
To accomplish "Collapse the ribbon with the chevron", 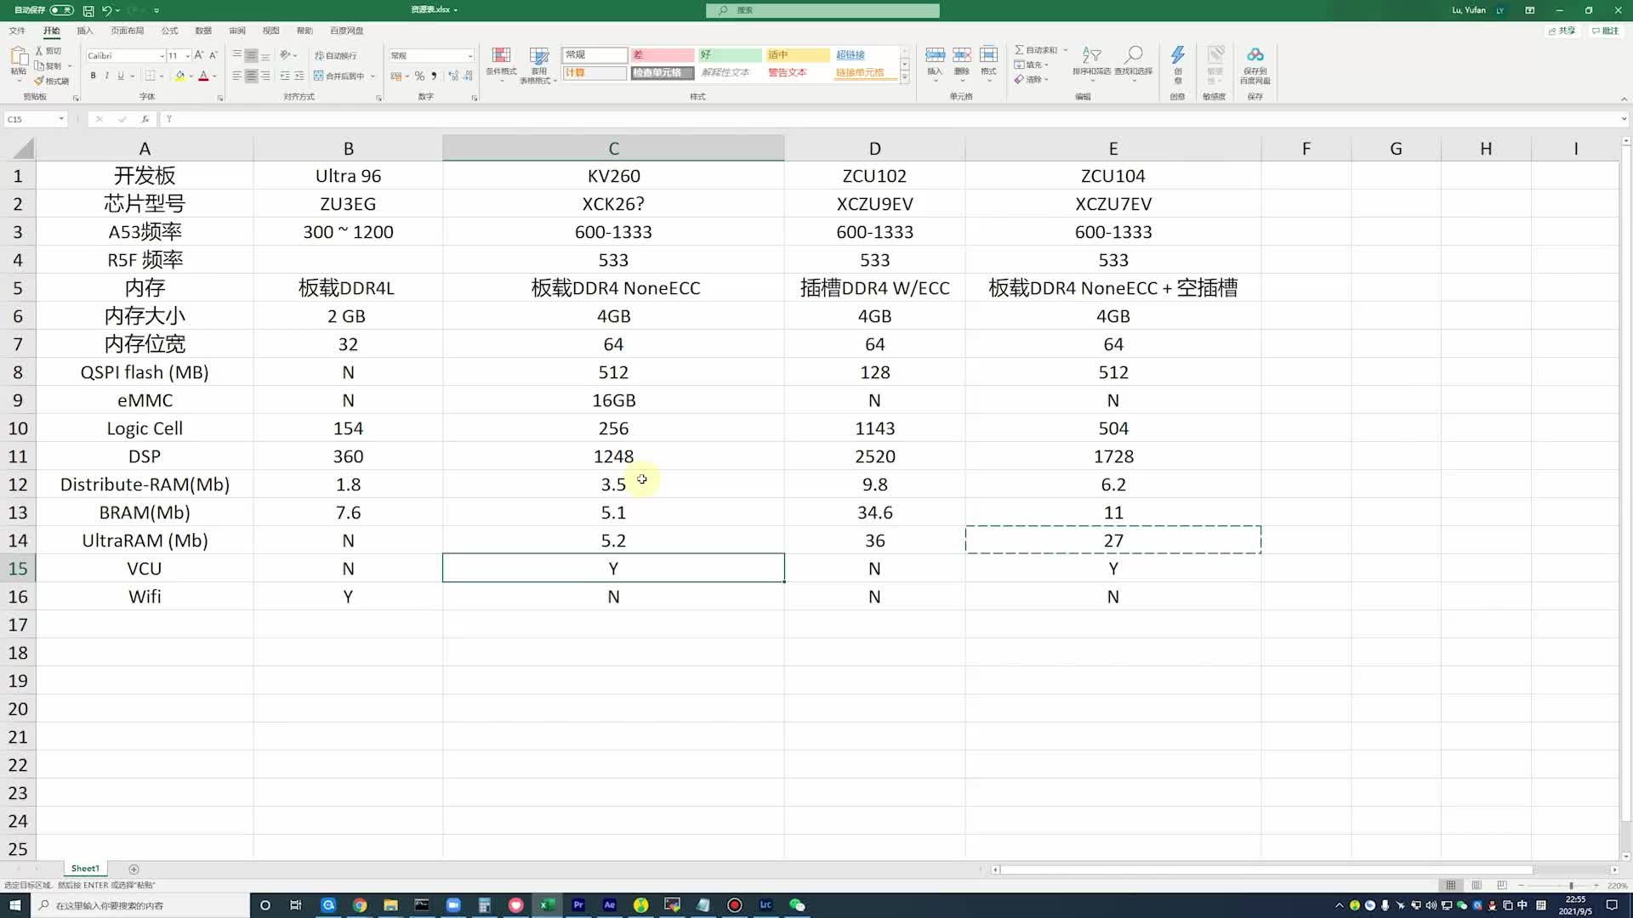I will point(1623,98).
